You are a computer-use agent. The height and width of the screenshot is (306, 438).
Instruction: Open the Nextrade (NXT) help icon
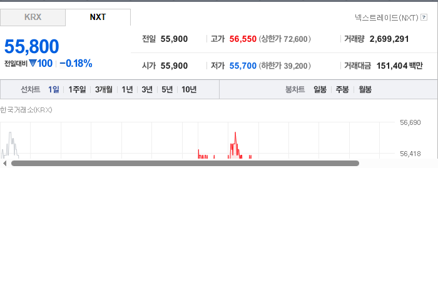click(x=424, y=17)
